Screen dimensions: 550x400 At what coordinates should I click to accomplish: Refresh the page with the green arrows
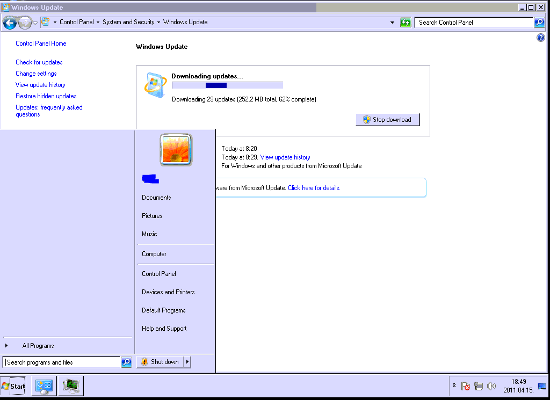tap(406, 23)
